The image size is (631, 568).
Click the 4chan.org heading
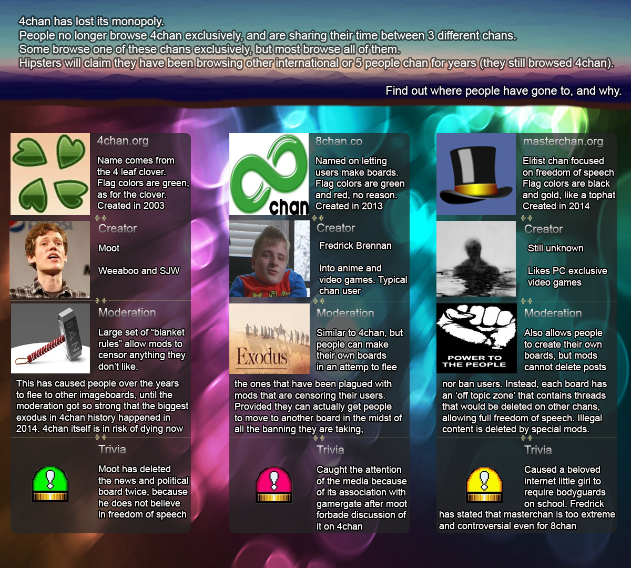pos(123,141)
